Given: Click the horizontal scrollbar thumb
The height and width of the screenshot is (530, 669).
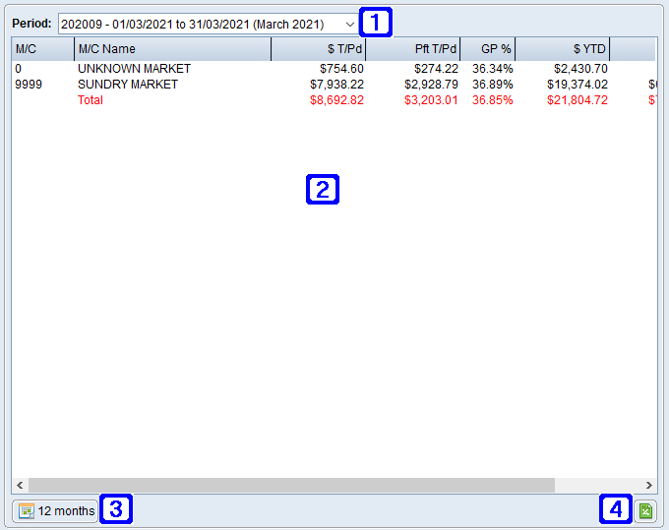Looking at the screenshot, I should pyautogui.click(x=291, y=485).
